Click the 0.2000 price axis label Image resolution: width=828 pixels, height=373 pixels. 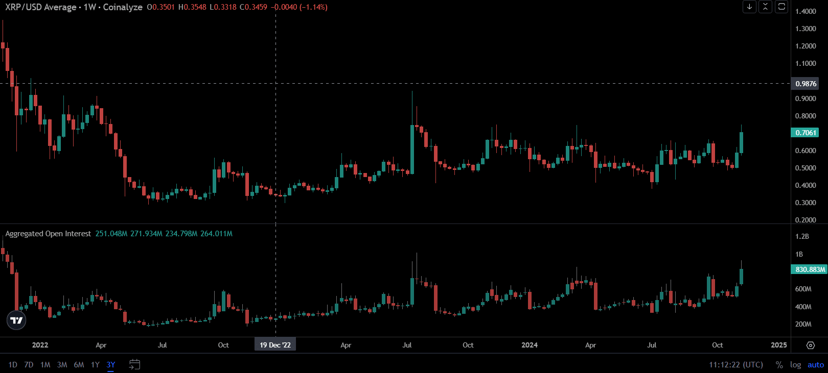pyautogui.click(x=806, y=220)
